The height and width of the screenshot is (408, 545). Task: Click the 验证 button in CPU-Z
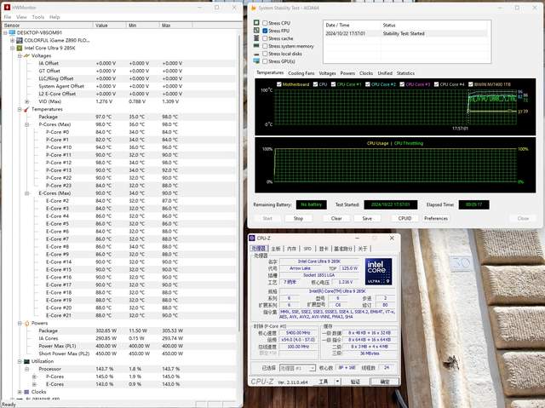355,382
